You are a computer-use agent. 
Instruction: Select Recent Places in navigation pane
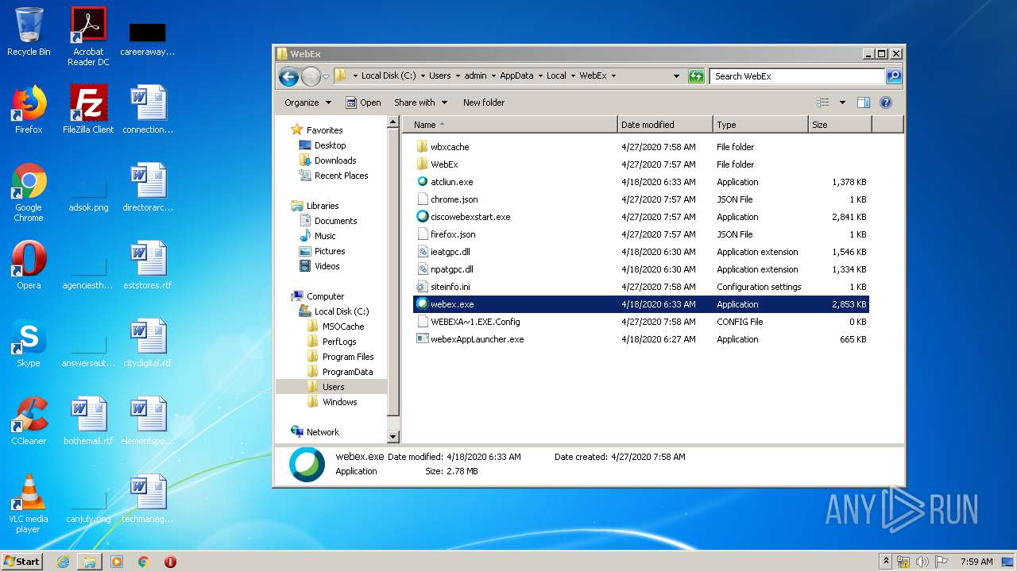click(341, 176)
